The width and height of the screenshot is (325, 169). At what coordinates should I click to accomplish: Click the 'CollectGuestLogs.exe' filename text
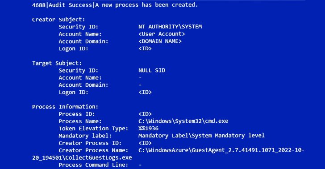click(99, 157)
